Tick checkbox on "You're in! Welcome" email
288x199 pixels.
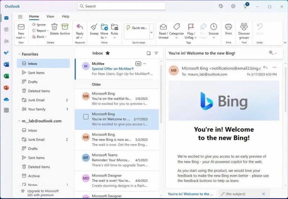(86, 117)
